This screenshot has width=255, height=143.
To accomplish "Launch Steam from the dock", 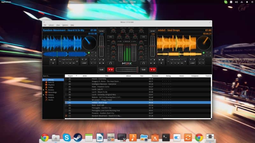I will 77,137.
